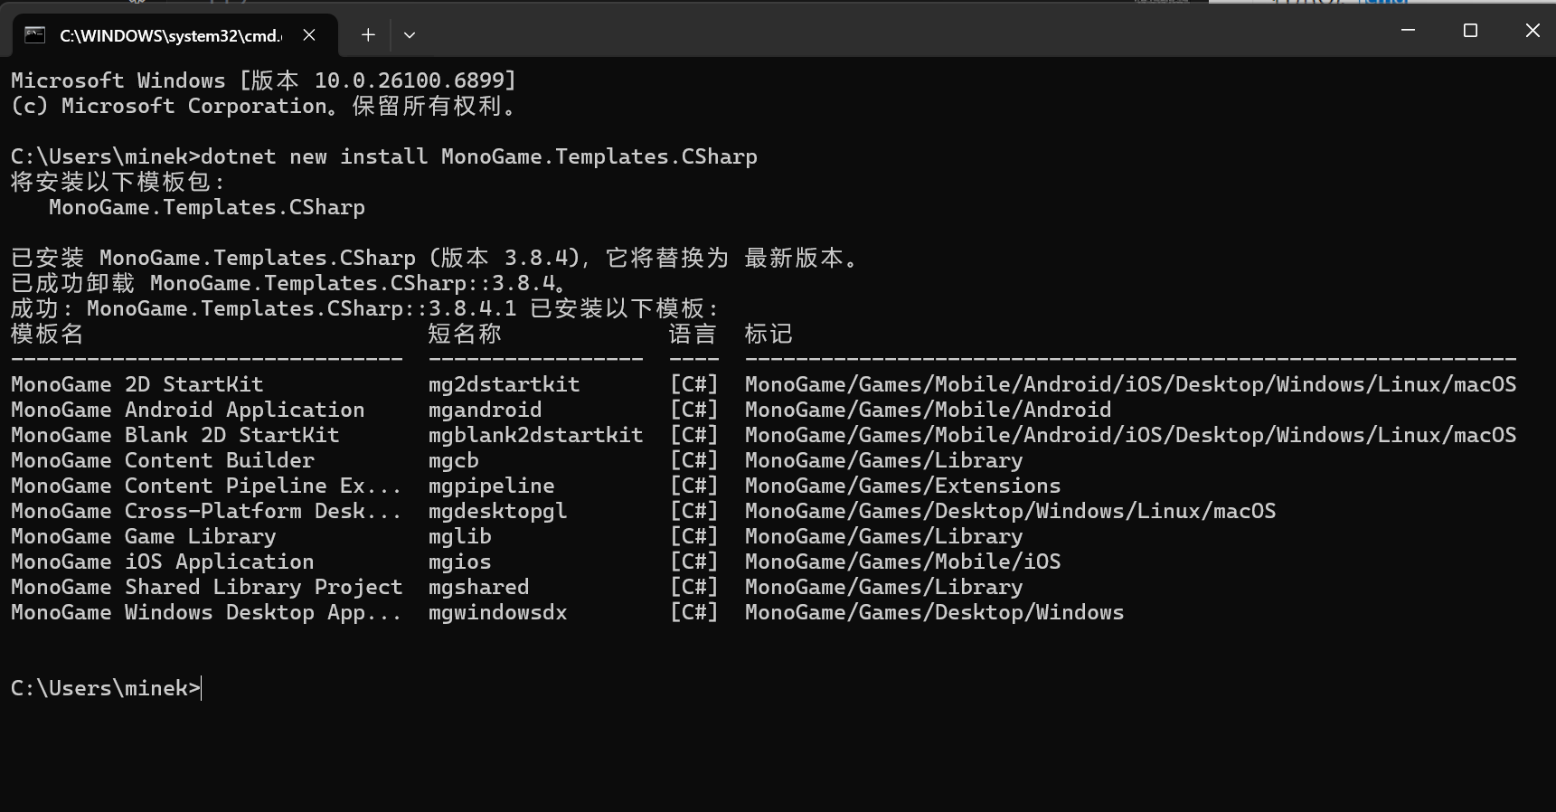The height and width of the screenshot is (812, 1556).
Task: Click the mgshared short name
Action: 479,587
